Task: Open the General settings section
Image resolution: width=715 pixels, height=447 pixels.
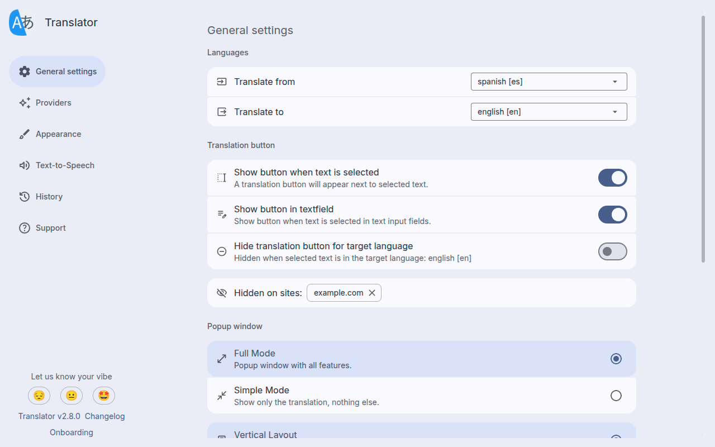Action: [57, 72]
